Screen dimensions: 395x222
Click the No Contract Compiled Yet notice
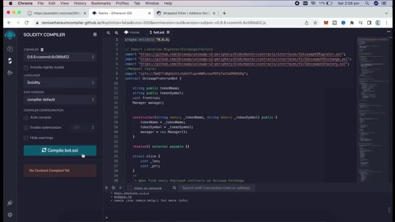pyautogui.click(x=60, y=171)
